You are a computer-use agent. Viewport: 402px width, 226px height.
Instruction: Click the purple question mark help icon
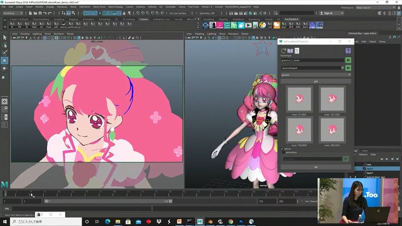coord(348,51)
